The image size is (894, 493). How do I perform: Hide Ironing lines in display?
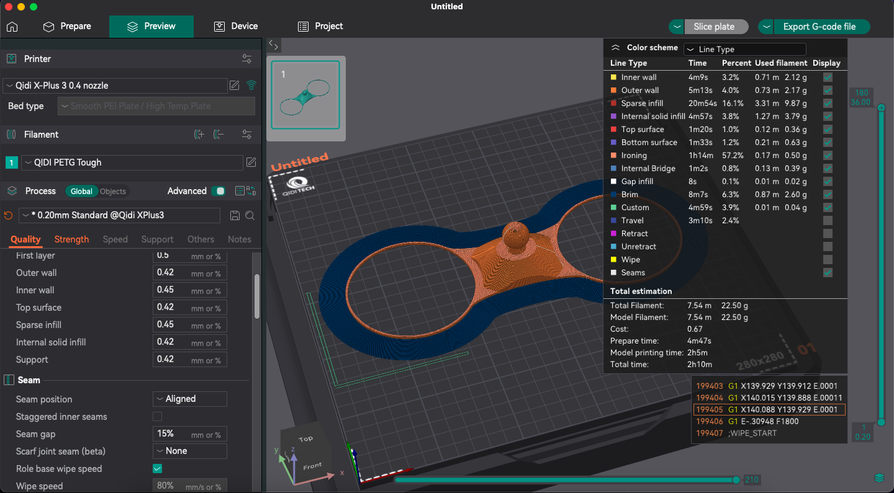(x=828, y=156)
